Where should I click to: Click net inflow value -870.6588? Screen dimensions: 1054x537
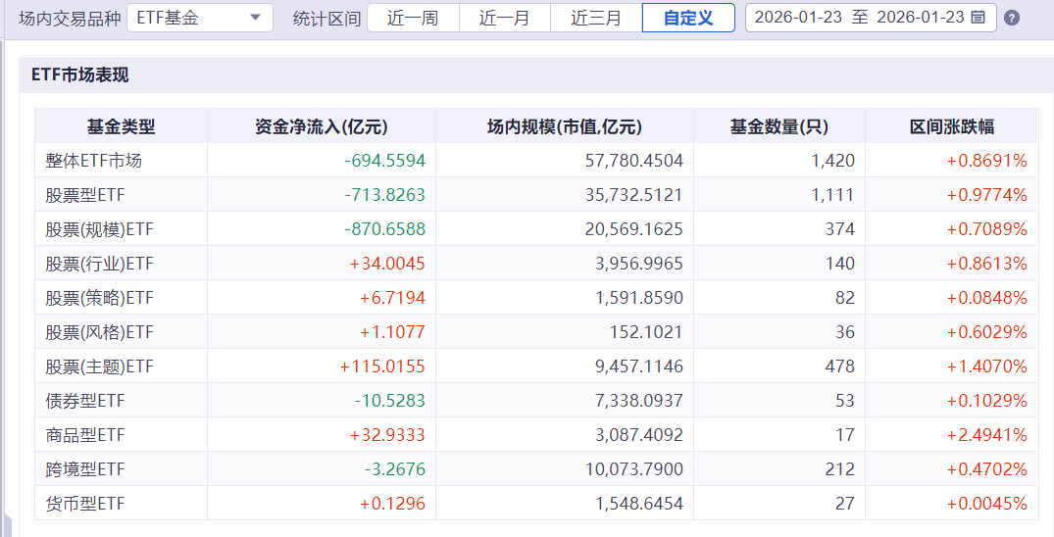click(385, 229)
